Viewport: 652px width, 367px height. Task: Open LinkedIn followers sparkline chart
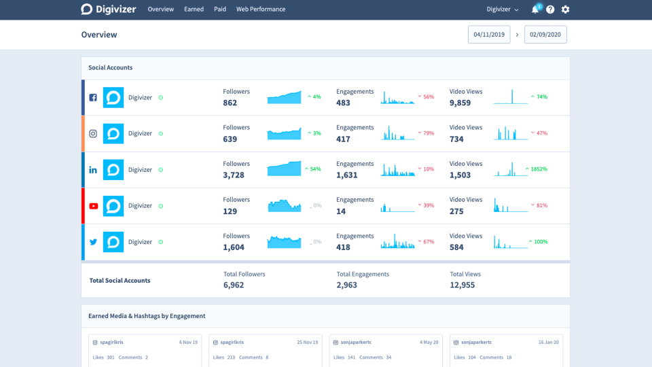tap(284, 169)
